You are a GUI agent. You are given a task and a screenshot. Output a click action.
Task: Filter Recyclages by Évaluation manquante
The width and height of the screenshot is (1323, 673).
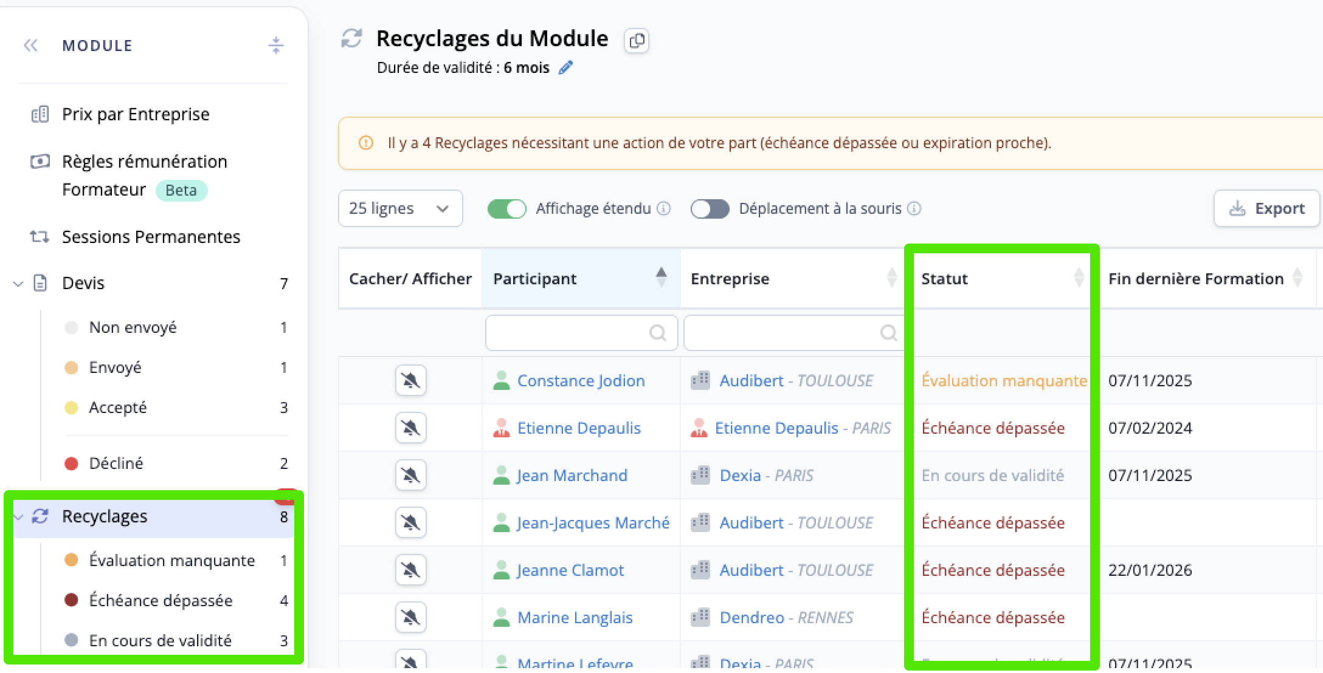point(172,560)
